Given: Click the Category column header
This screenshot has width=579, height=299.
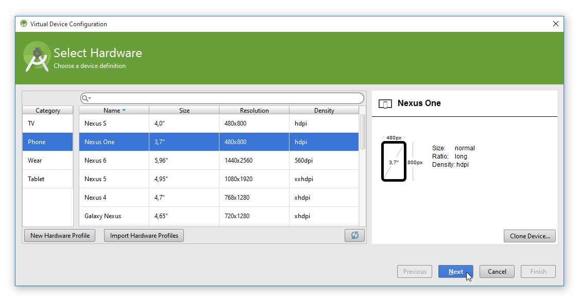Looking at the screenshot, I should tap(47, 110).
